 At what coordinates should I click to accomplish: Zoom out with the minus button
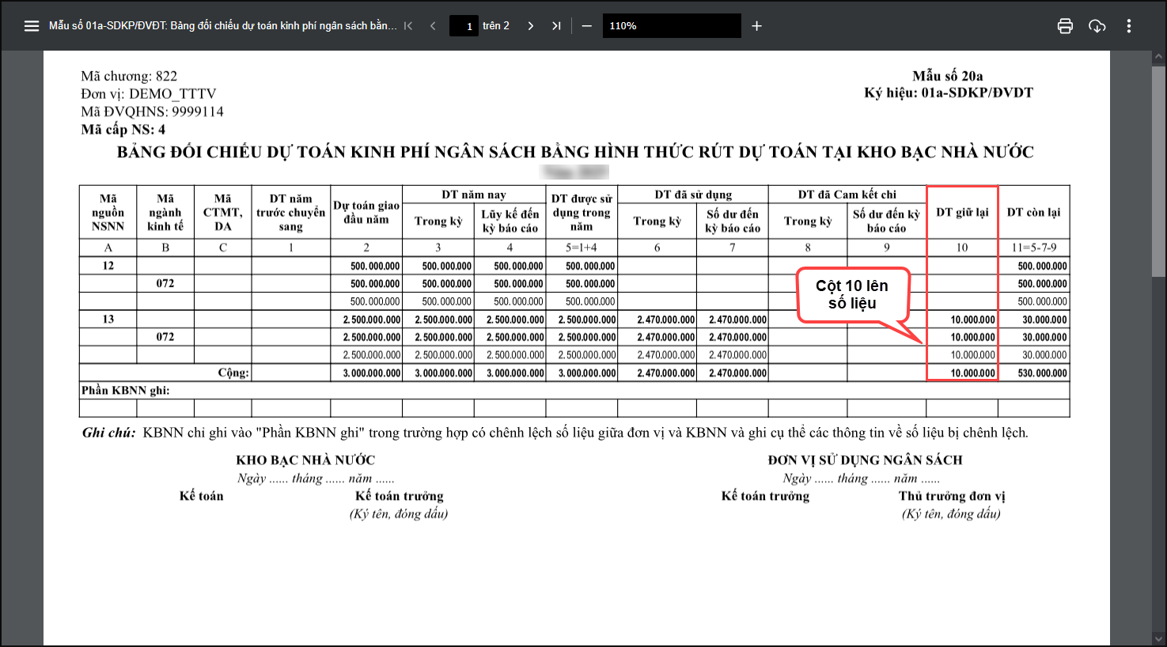point(586,26)
